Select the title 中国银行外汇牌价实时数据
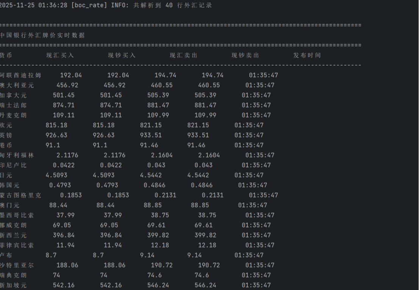 42,35
